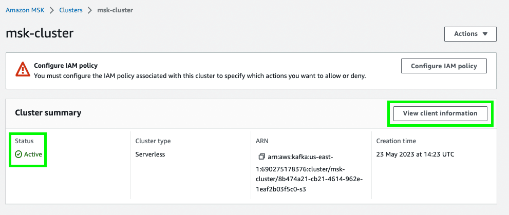This screenshot has width=509, height=215.
Task: Click the Active status text
Action: click(x=33, y=154)
